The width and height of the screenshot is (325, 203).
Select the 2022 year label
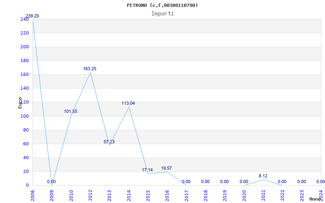[x=283, y=196]
